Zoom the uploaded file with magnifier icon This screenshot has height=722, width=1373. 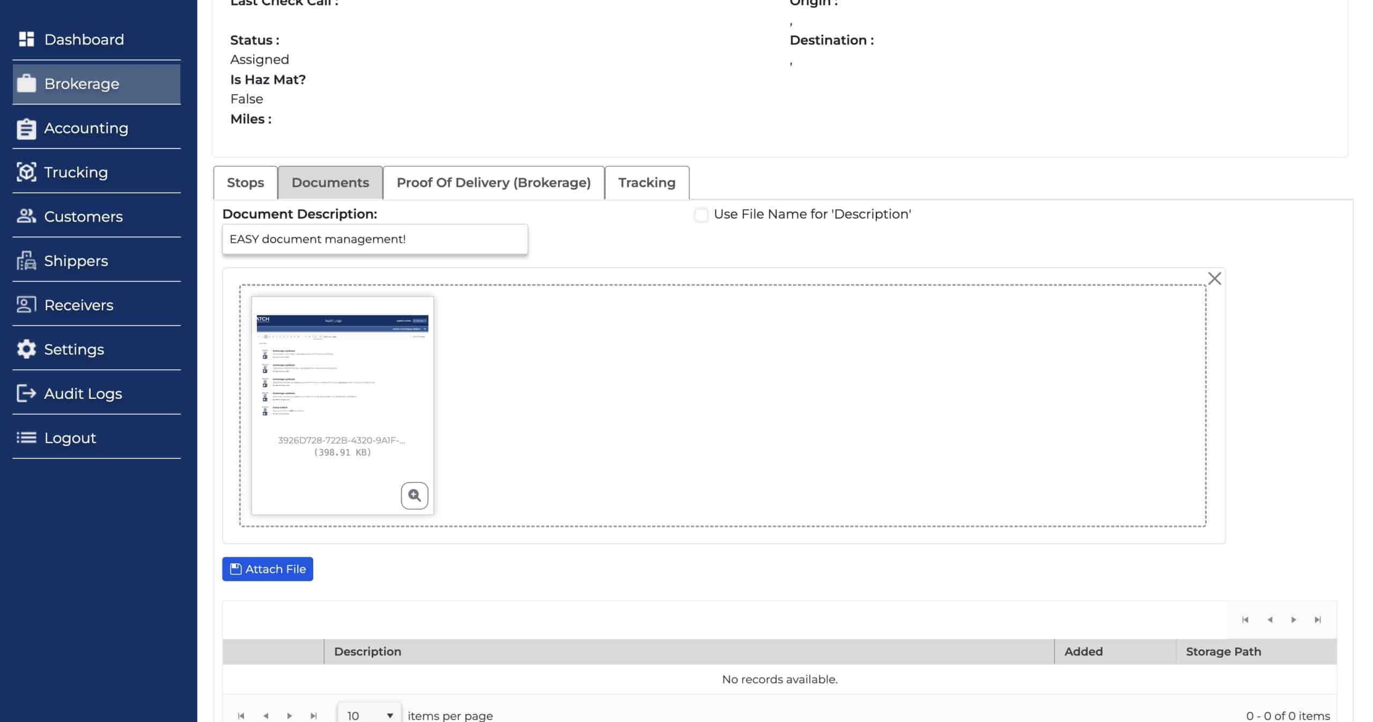414,495
